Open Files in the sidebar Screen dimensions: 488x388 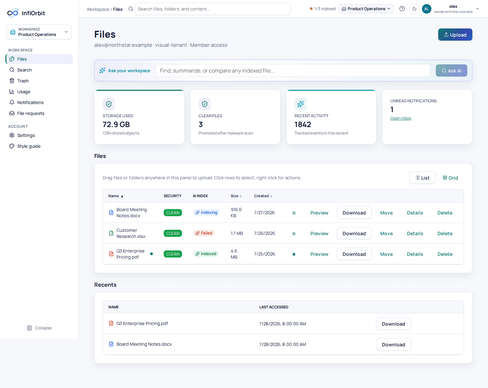(39, 59)
